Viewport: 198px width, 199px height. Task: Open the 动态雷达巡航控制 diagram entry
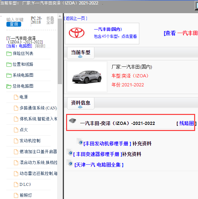point(38,174)
